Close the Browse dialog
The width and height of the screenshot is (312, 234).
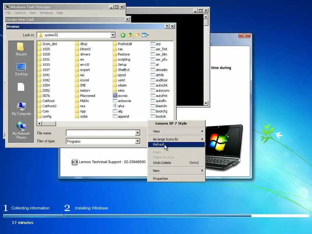tap(172, 27)
